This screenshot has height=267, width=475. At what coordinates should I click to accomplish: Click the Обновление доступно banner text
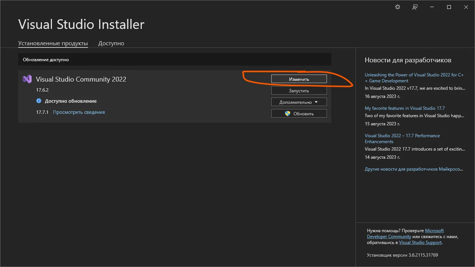[46, 59]
